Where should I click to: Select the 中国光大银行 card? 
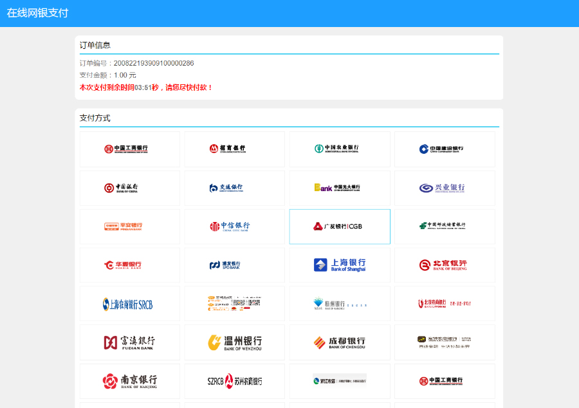tap(340, 188)
